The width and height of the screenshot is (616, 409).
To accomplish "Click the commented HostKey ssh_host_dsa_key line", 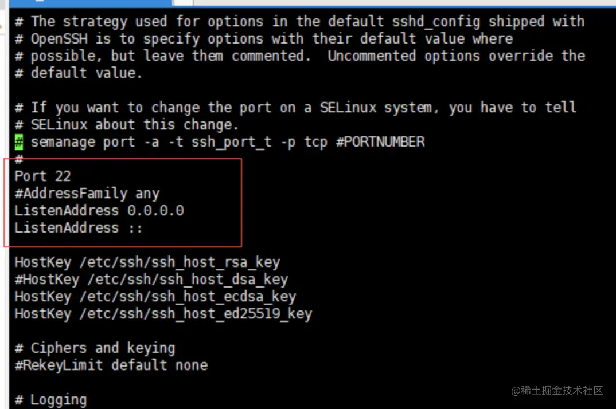I will (151, 280).
